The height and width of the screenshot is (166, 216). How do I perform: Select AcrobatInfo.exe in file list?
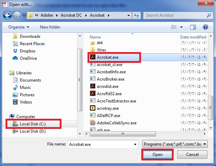tap(108, 72)
